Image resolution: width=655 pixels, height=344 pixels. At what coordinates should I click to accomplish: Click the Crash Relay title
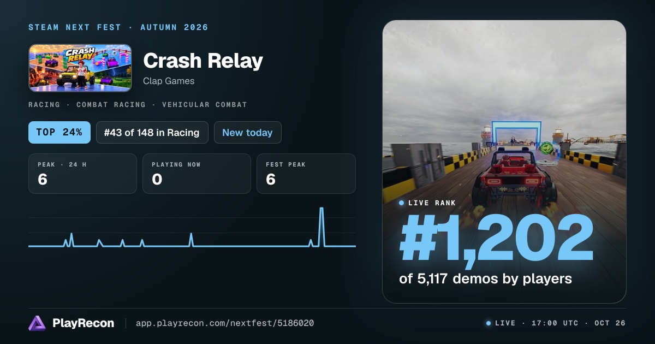tap(203, 61)
